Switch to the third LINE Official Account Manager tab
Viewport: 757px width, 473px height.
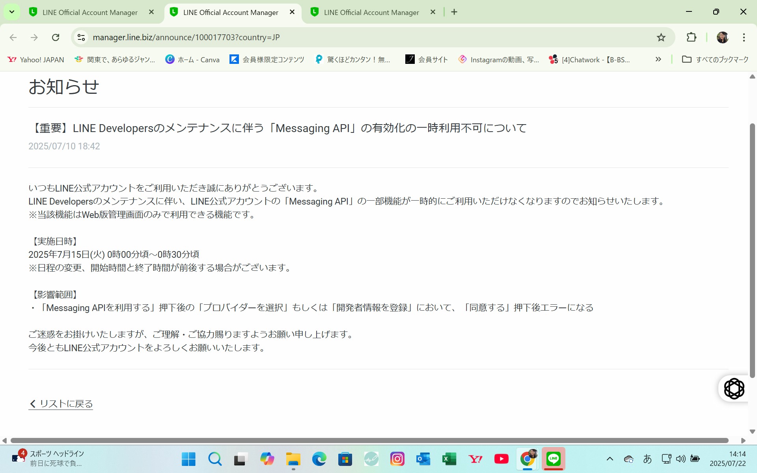(x=371, y=12)
